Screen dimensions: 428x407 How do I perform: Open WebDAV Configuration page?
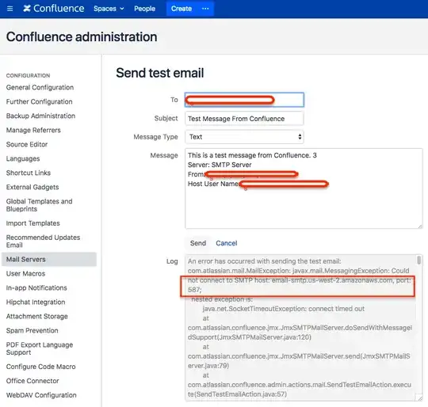(x=41, y=395)
